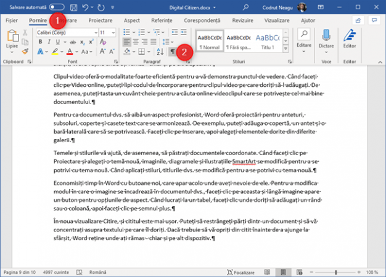Toggle the show paragraph marks button
Viewport: 386px width, 277px height.
click(x=173, y=51)
